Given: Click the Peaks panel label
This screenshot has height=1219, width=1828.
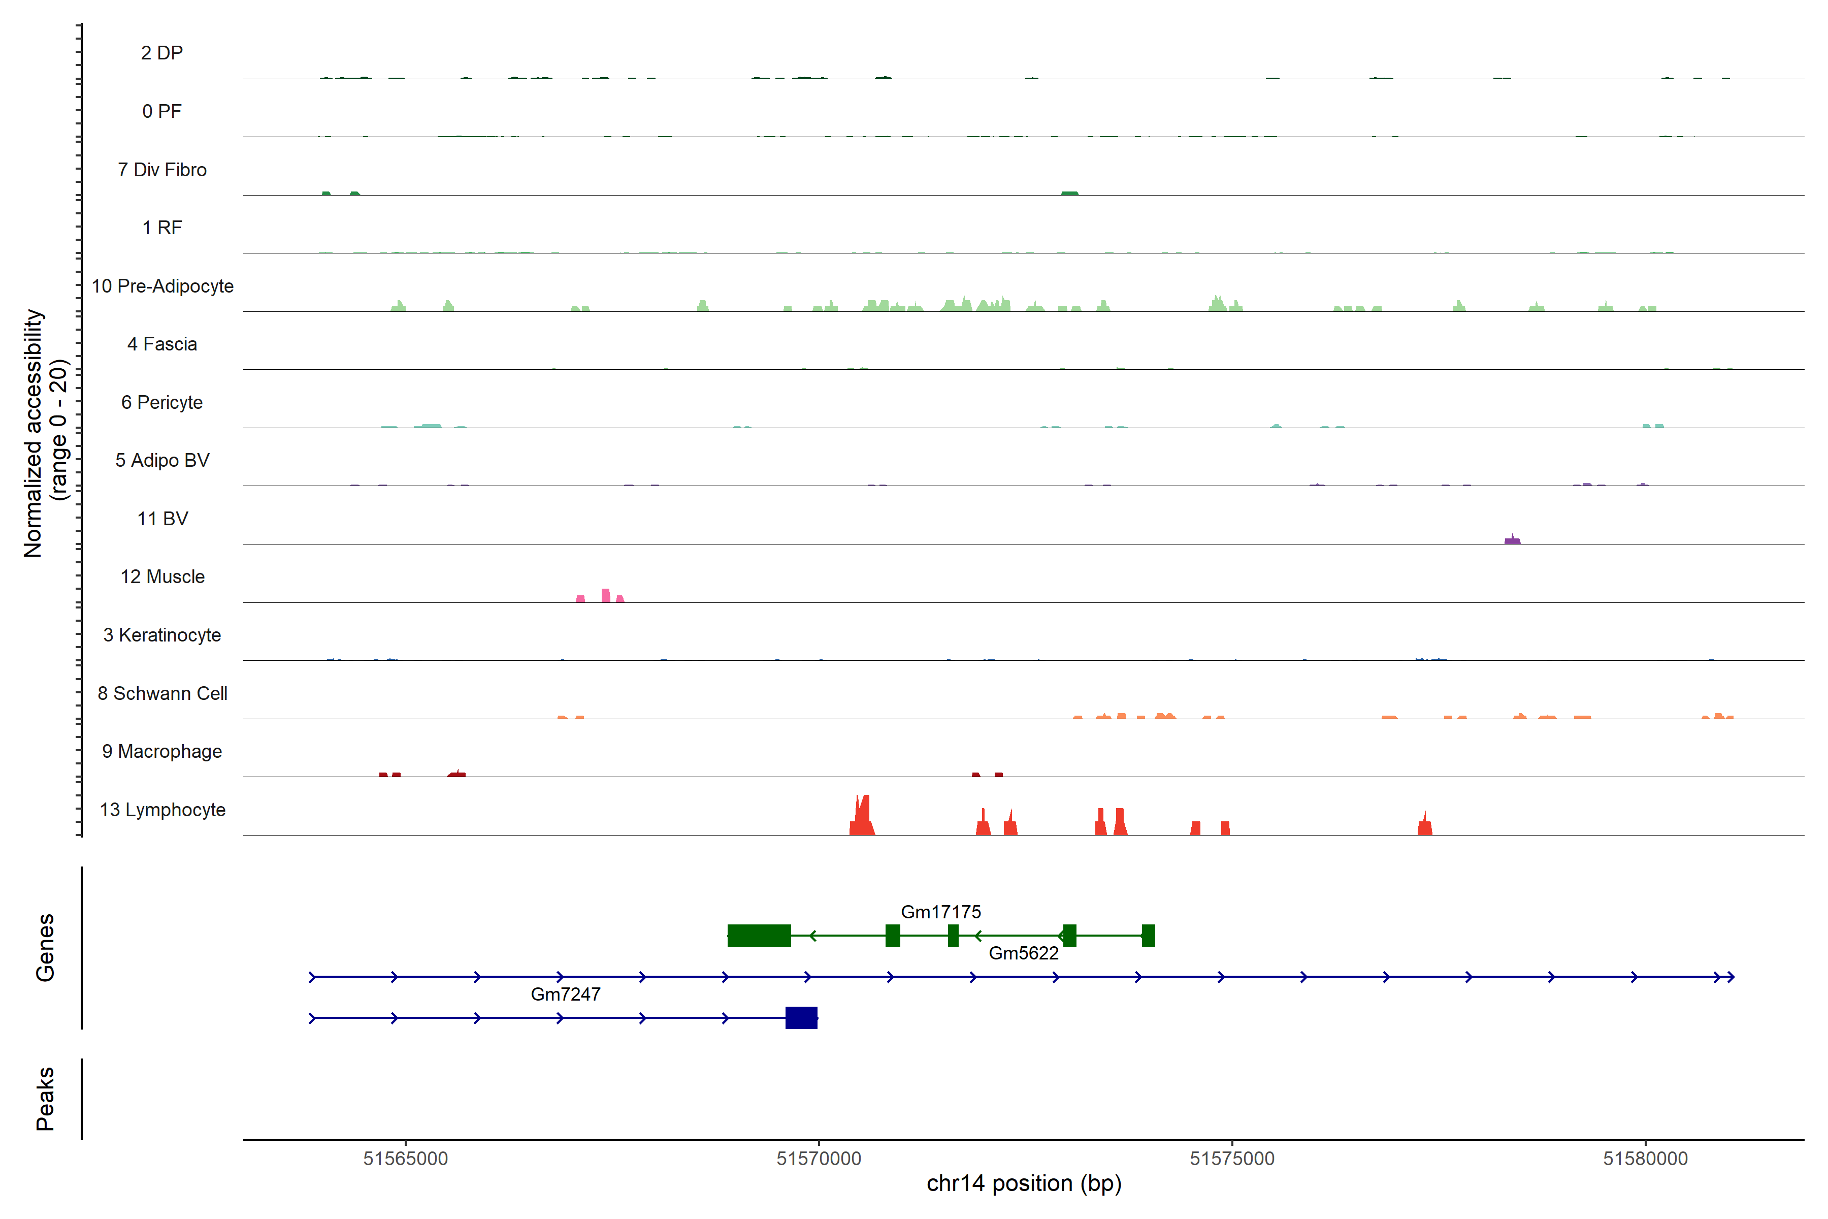Looking at the screenshot, I should click(x=45, y=1099).
